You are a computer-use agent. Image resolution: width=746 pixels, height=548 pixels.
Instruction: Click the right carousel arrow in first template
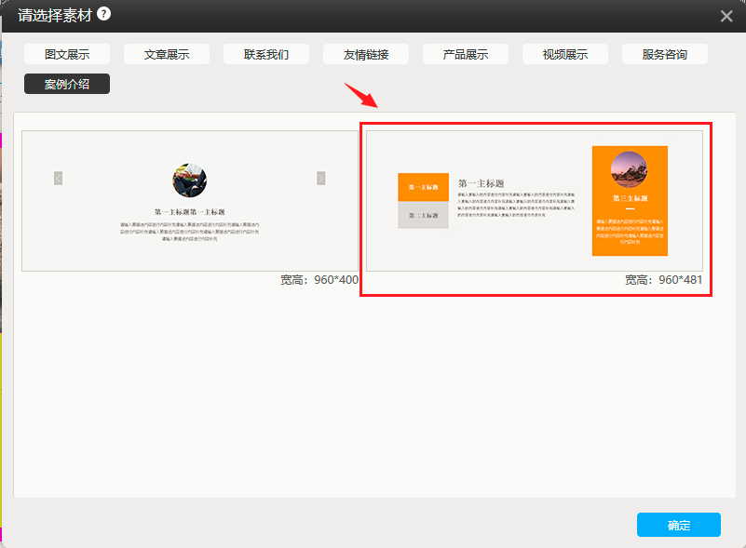(321, 178)
